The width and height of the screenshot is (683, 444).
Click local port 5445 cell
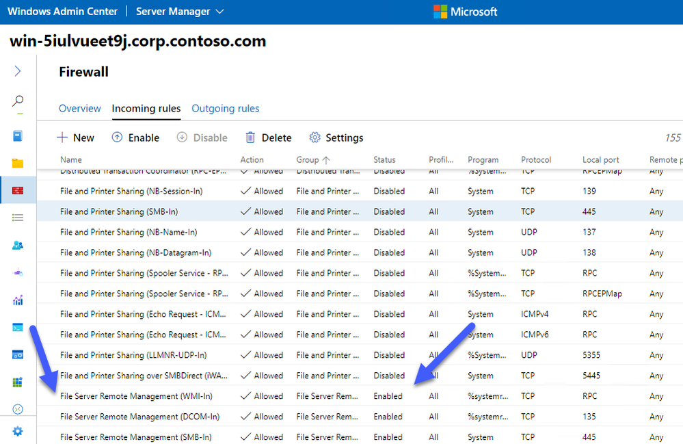(x=591, y=376)
